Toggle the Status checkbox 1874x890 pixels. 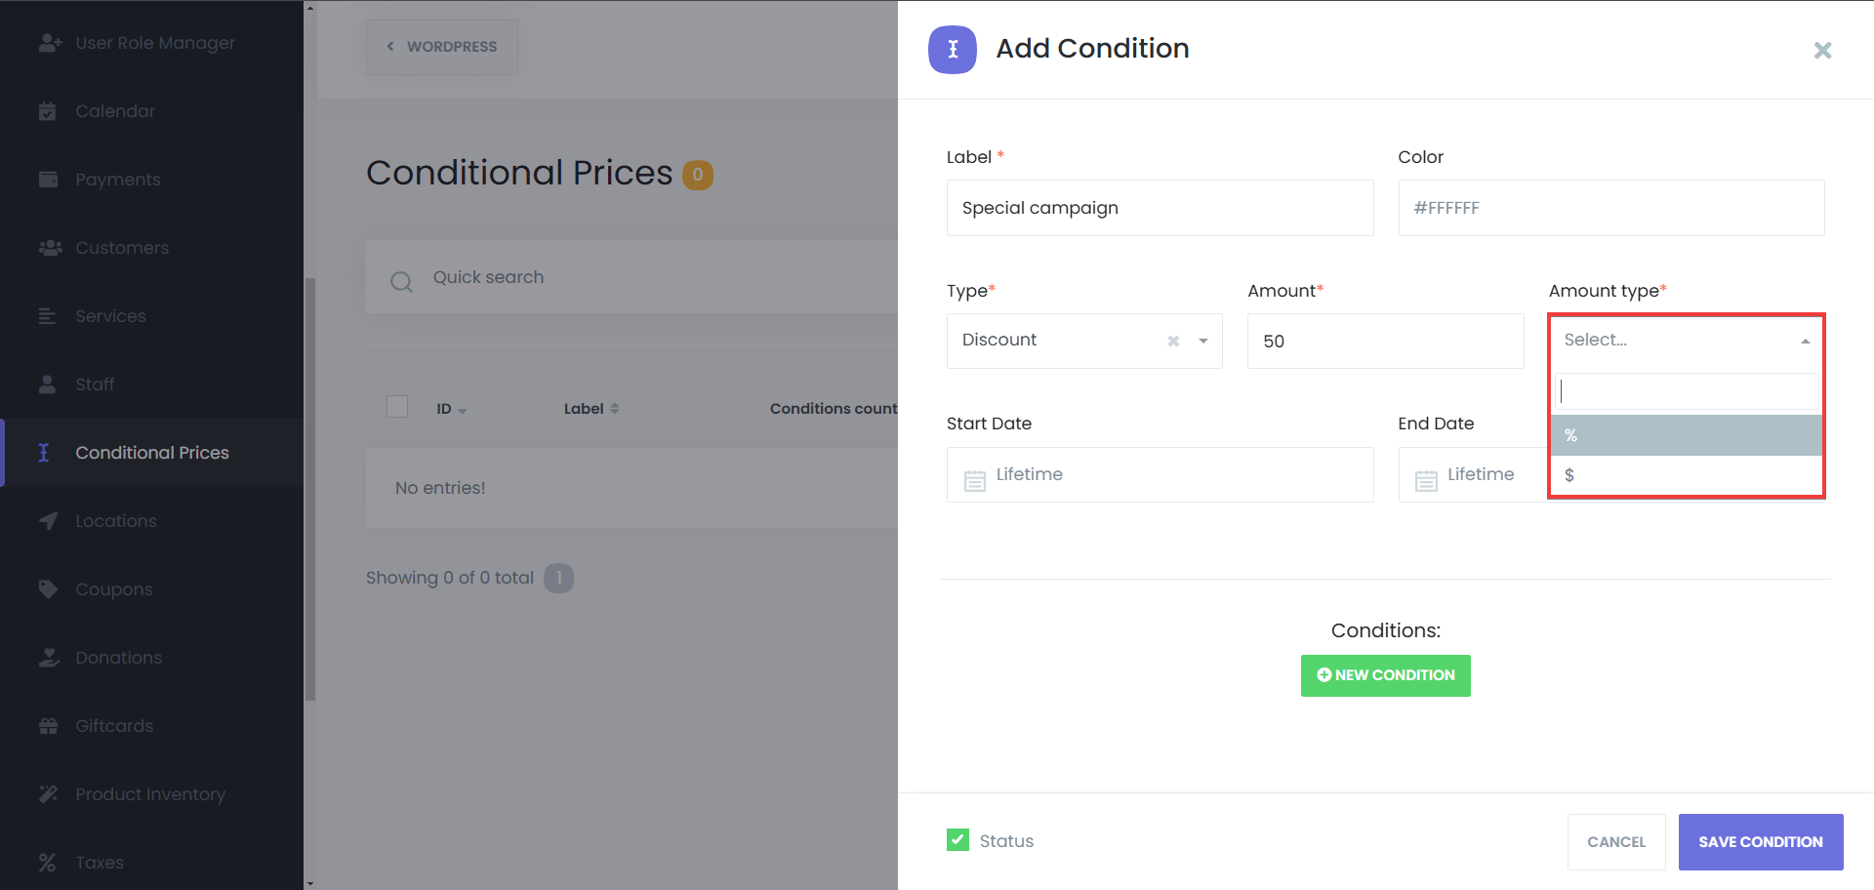(957, 840)
